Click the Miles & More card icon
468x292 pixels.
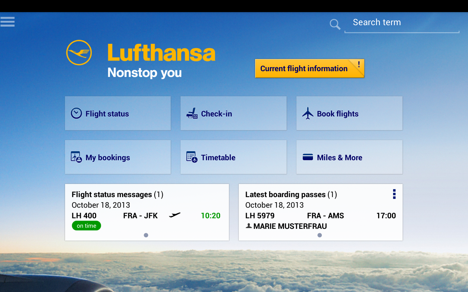(x=307, y=157)
